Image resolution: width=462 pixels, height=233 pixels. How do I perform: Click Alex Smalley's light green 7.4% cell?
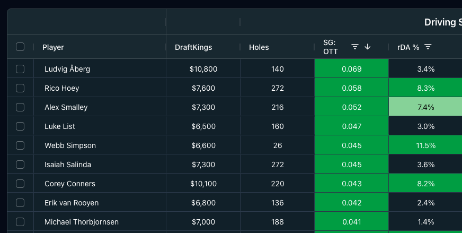click(425, 107)
